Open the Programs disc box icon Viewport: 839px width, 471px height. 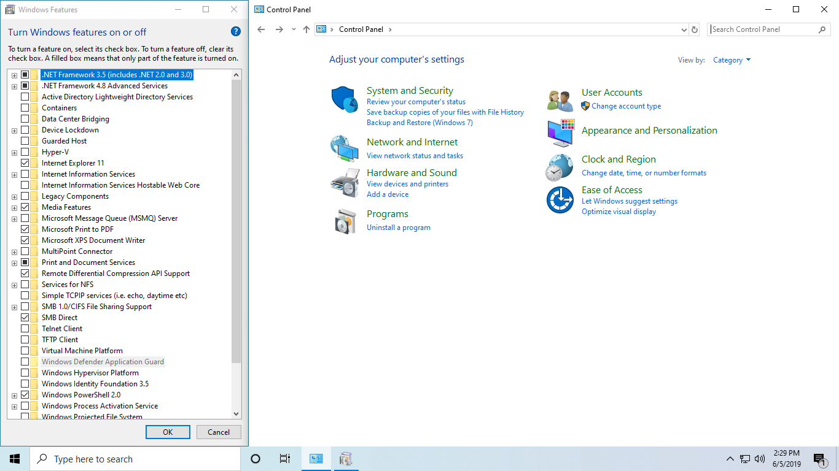coord(345,221)
